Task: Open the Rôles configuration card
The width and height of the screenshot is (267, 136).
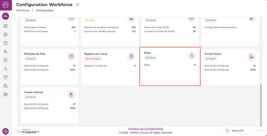Action: click(x=170, y=66)
